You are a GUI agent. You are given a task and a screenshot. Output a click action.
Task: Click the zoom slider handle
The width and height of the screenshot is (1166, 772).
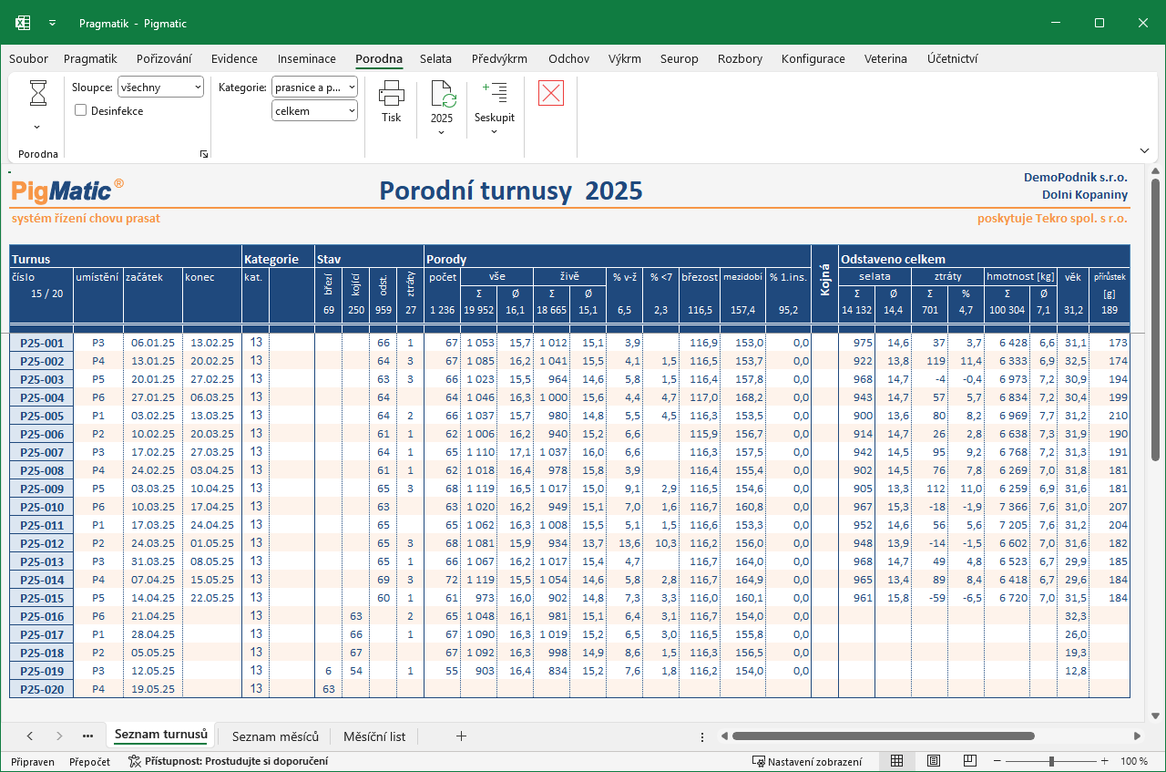(x=1051, y=761)
